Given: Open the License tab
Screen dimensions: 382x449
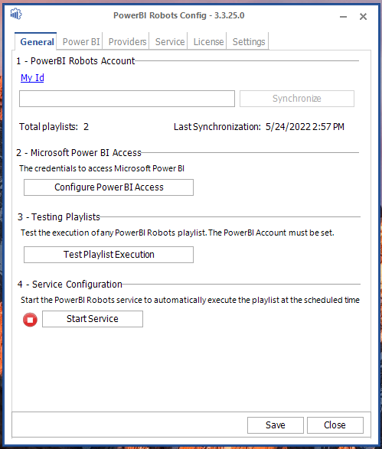Looking at the screenshot, I should (208, 42).
